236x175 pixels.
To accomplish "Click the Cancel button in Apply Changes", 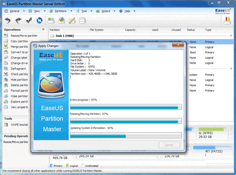I will [x=169, y=145].
